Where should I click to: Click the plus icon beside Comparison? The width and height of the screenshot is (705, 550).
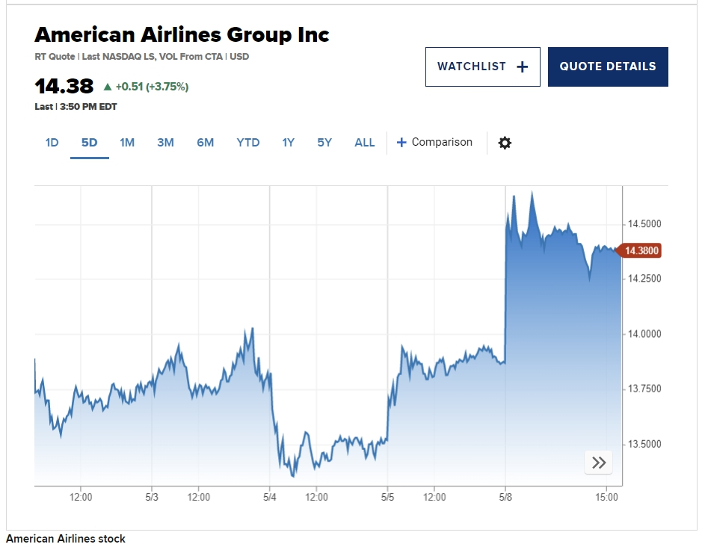401,143
